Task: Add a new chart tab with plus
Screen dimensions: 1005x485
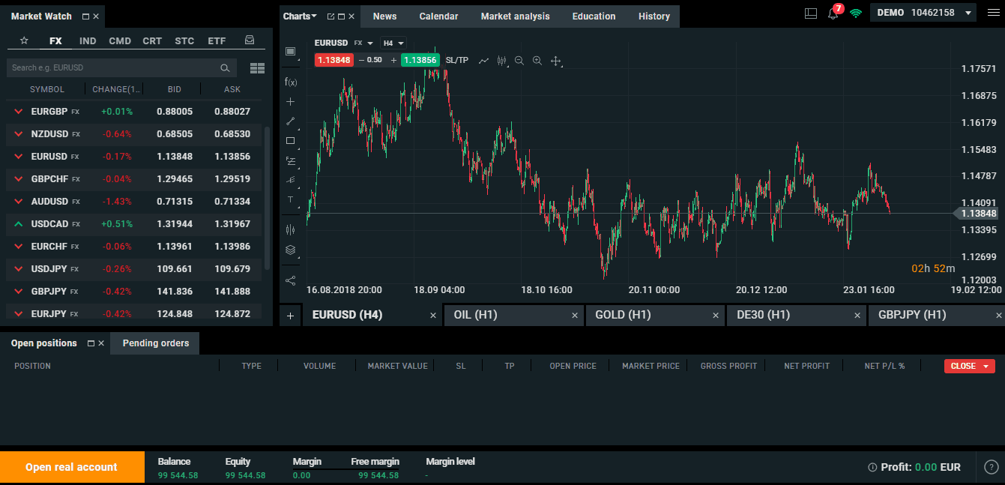Action: (x=290, y=316)
